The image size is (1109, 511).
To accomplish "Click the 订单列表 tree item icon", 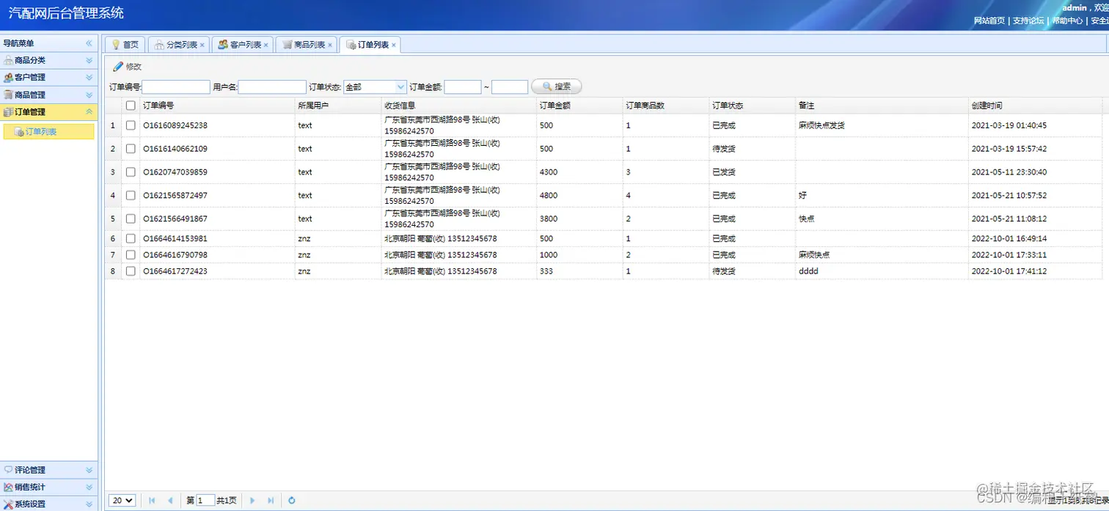I will 19,132.
